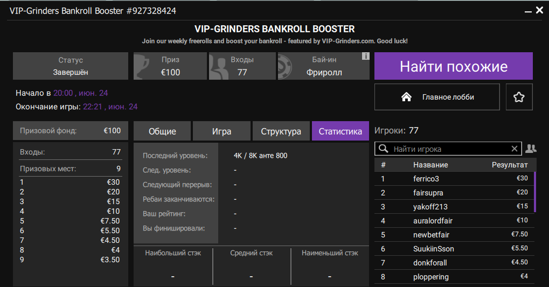This screenshot has width=549, height=287.
Task: Sort players by # column
Action: pyautogui.click(x=384, y=165)
